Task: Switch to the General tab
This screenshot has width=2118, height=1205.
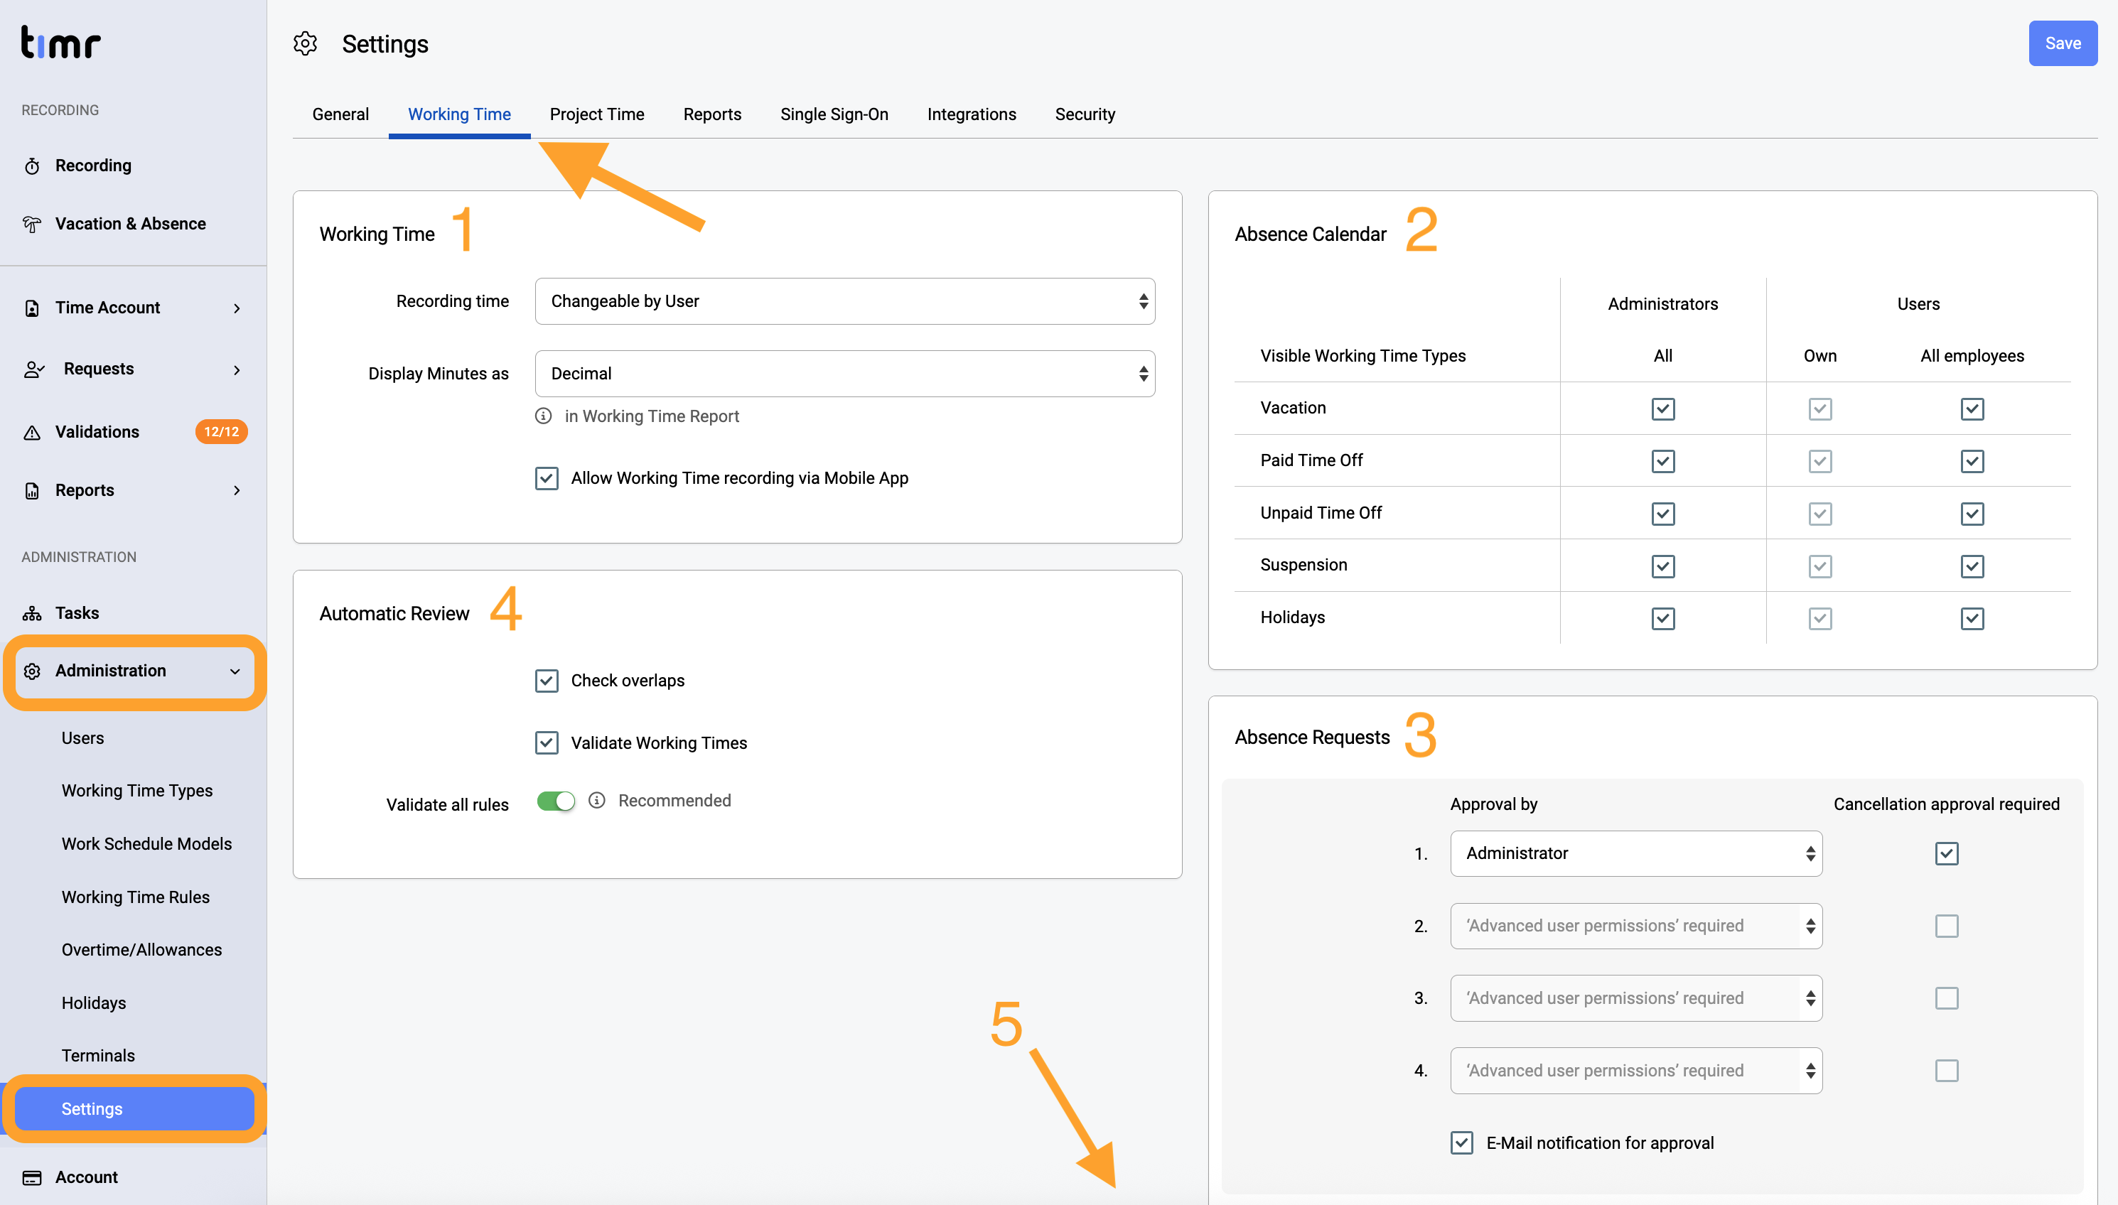Action: pos(340,114)
